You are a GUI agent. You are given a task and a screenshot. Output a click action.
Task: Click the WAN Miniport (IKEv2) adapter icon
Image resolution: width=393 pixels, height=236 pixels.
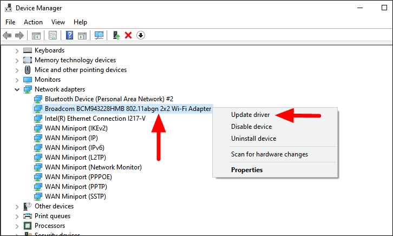click(38, 128)
